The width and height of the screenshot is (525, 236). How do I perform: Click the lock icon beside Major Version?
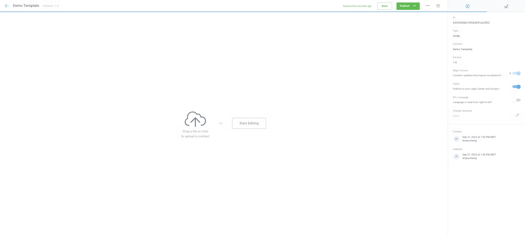pyautogui.click(x=510, y=73)
